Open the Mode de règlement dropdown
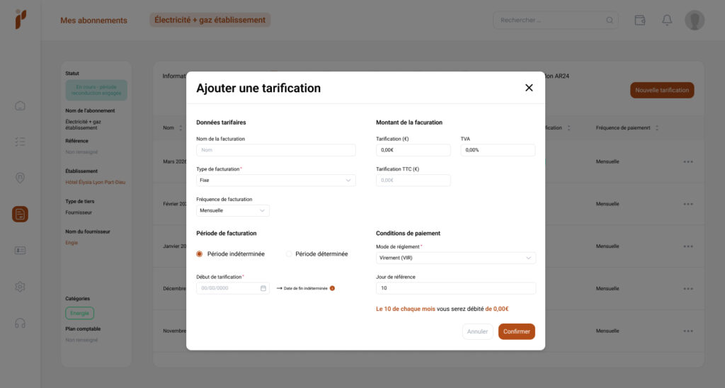Image resolution: width=725 pixels, height=388 pixels. [456, 258]
